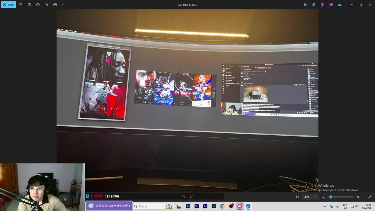
Task: Open OneDrive from the title bar
Action: pyautogui.click(x=340, y=5)
